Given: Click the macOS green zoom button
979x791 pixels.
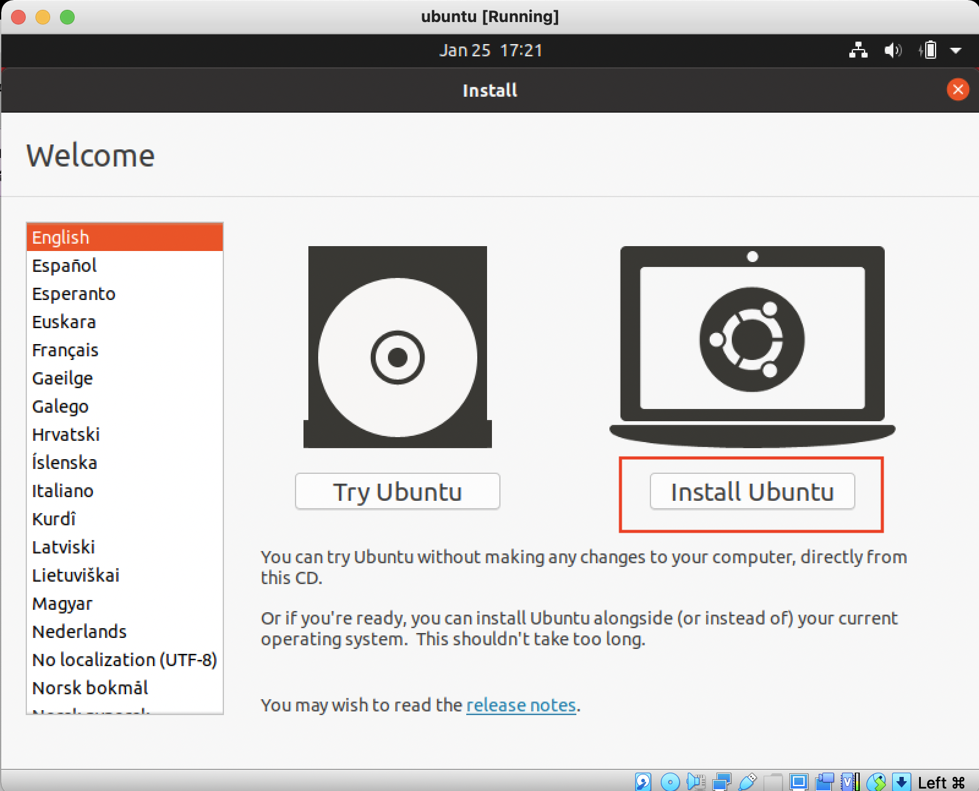Looking at the screenshot, I should coord(67,17).
